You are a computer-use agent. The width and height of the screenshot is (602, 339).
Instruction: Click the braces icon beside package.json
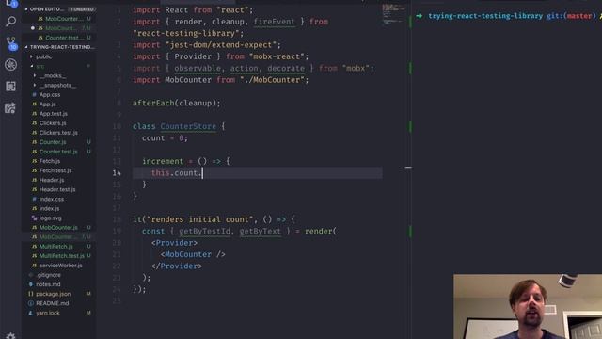coord(31,294)
